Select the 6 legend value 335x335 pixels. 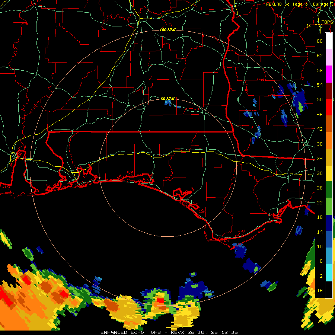pyautogui.click(x=321, y=261)
